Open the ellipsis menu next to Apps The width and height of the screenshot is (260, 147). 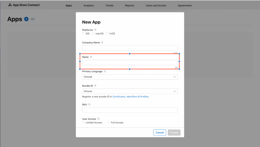[x=33, y=19]
